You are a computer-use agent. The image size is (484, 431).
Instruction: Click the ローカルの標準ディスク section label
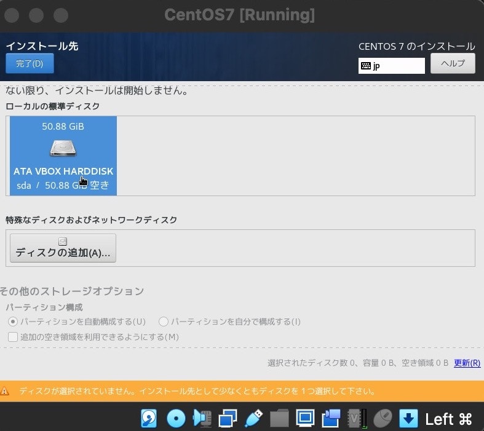tap(52, 106)
